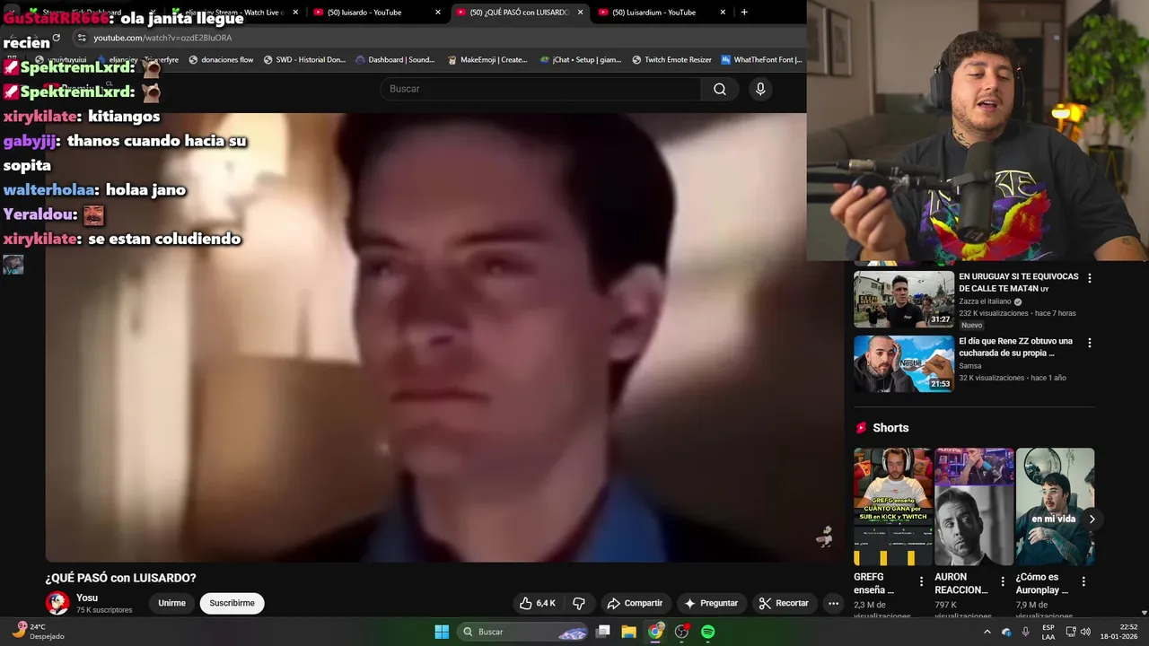Open the Twitch Emote Resizer bookmark
Screen dimensions: 1149x646
click(x=671, y=60)
